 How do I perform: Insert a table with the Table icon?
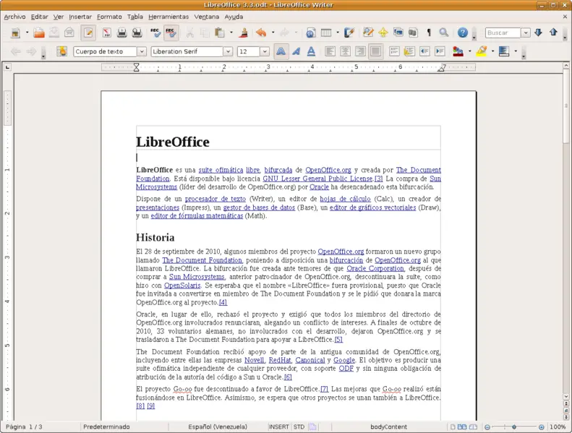pos(326,33)
